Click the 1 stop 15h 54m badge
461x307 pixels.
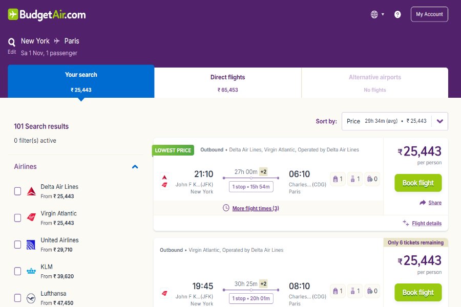pyautogui.click(x=251, y=187)
